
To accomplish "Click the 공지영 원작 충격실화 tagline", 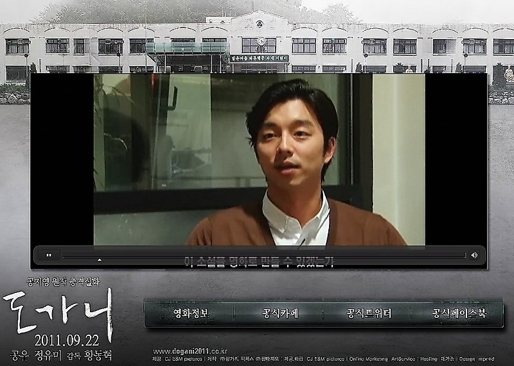I will pos(63,282).
